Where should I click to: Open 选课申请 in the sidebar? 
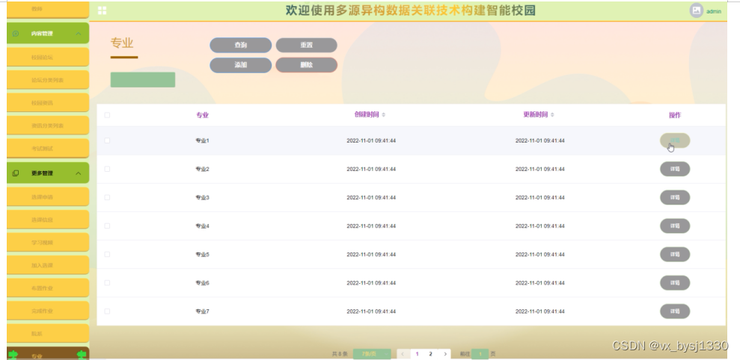coord(48,197)
